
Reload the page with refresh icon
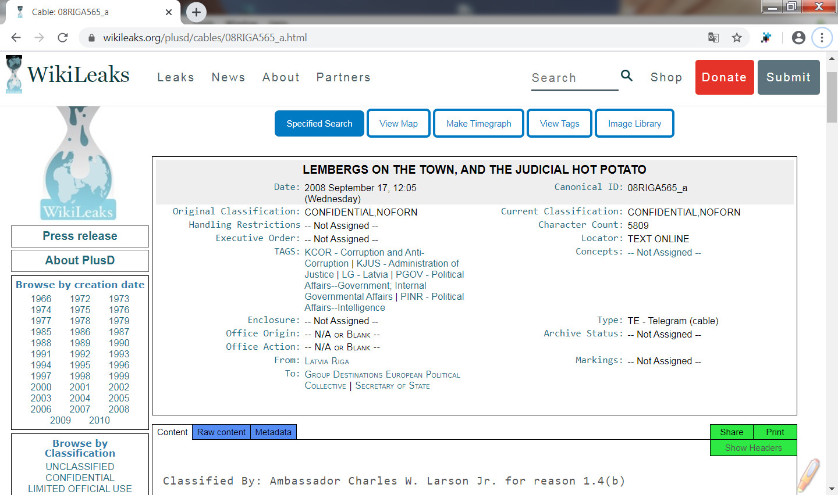[63, 38]
